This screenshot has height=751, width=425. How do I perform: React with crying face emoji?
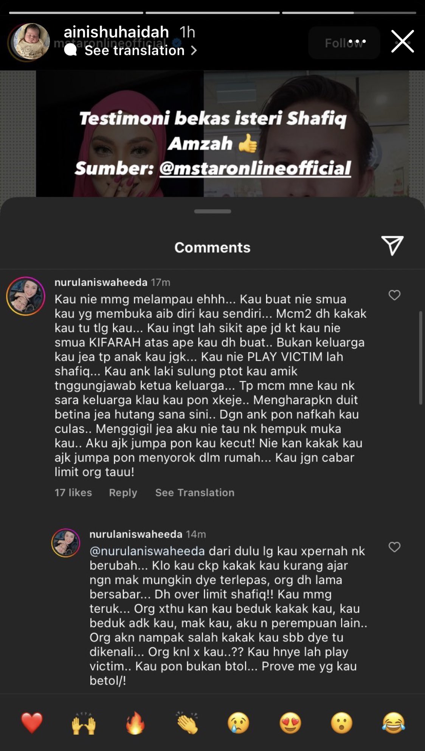(239, 723)
